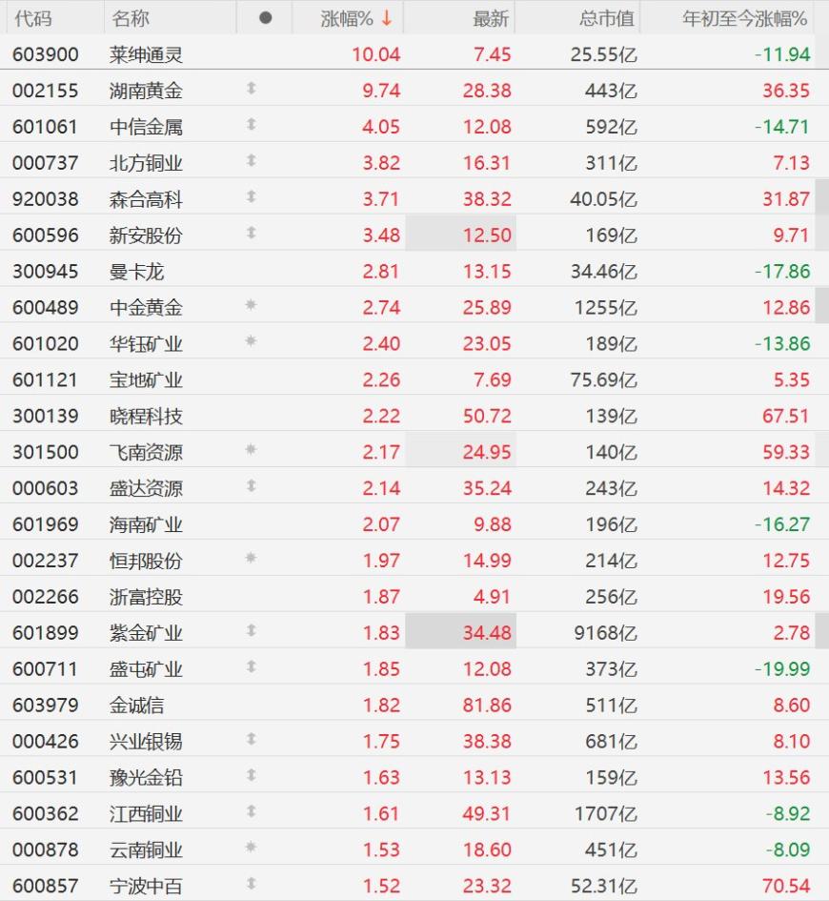Click the marker icon in 盛屯矿业 row
829x901 pixels.
tap(251, 667)
